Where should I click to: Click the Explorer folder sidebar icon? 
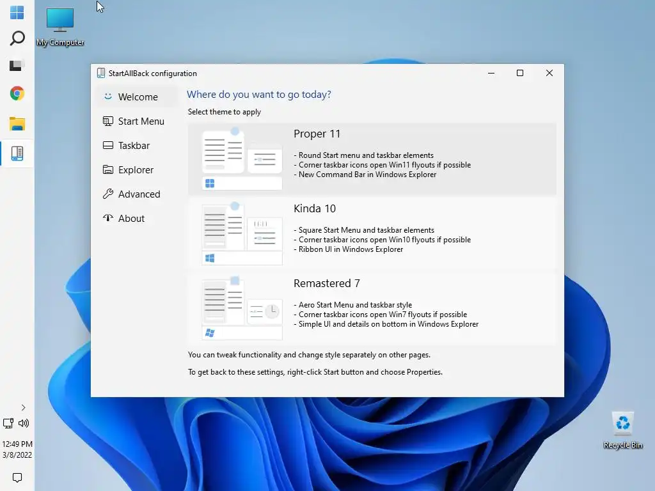coord(107,169)
